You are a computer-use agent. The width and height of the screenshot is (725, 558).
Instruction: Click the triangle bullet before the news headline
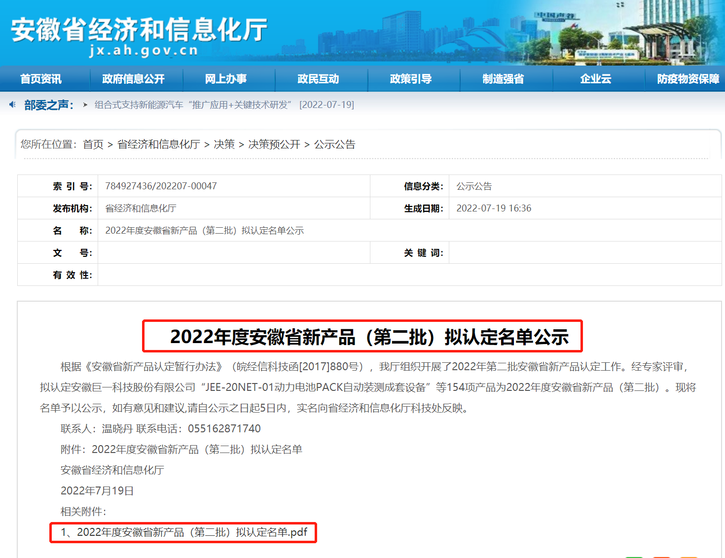85,105
